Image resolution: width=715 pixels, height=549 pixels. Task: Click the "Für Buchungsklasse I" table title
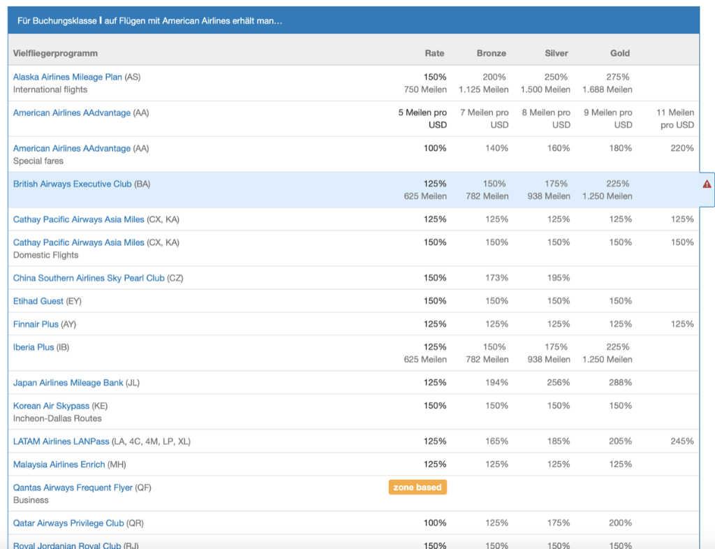(x=150, y=21)
